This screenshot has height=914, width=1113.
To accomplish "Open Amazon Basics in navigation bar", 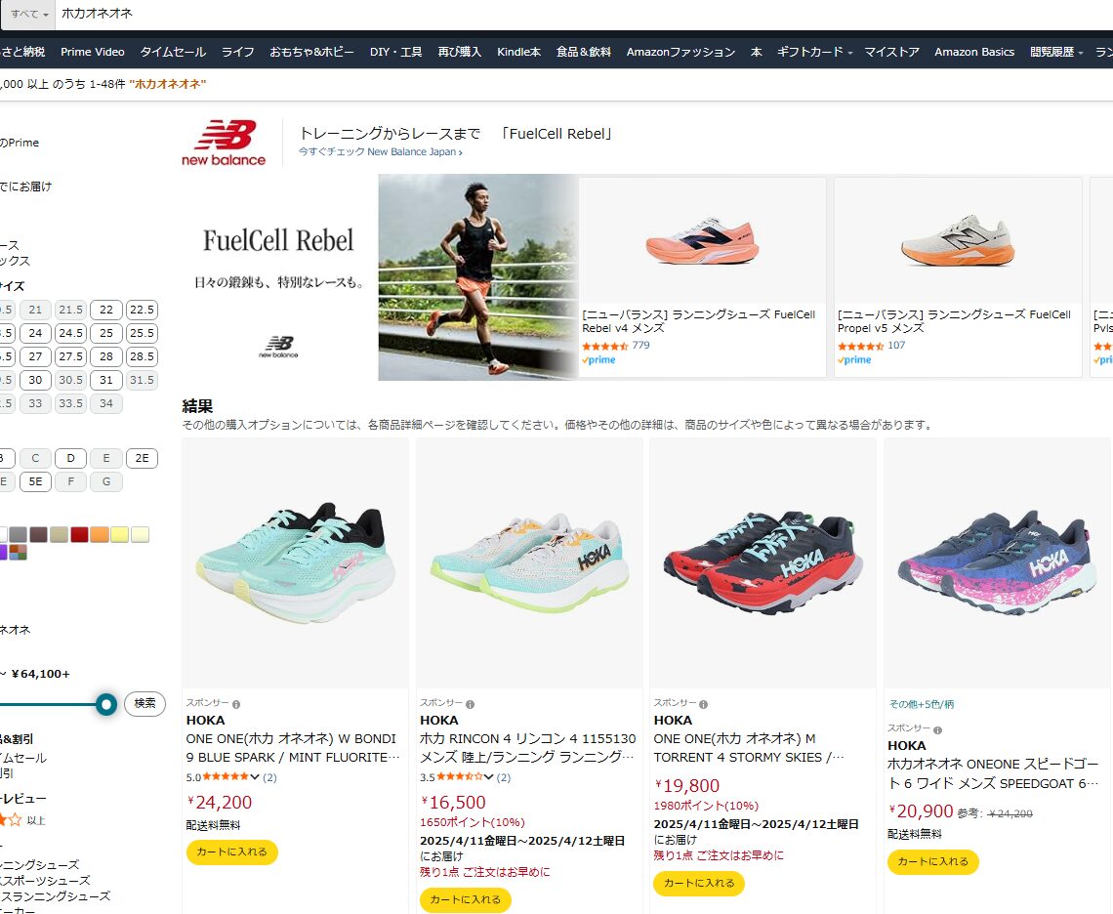I will 974,52.
